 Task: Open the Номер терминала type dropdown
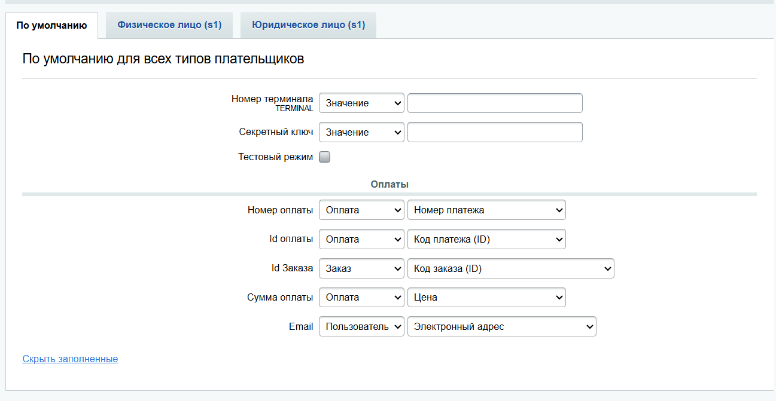[x=361, y=103]
